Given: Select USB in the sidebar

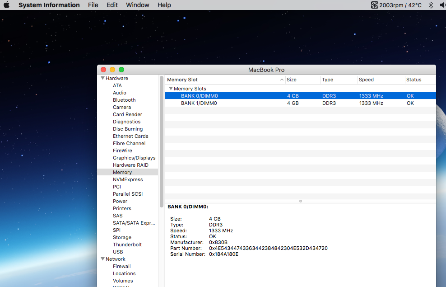Looking at the screenshot, I should point(118,252).
